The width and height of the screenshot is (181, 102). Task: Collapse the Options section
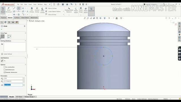coord(25,65)
